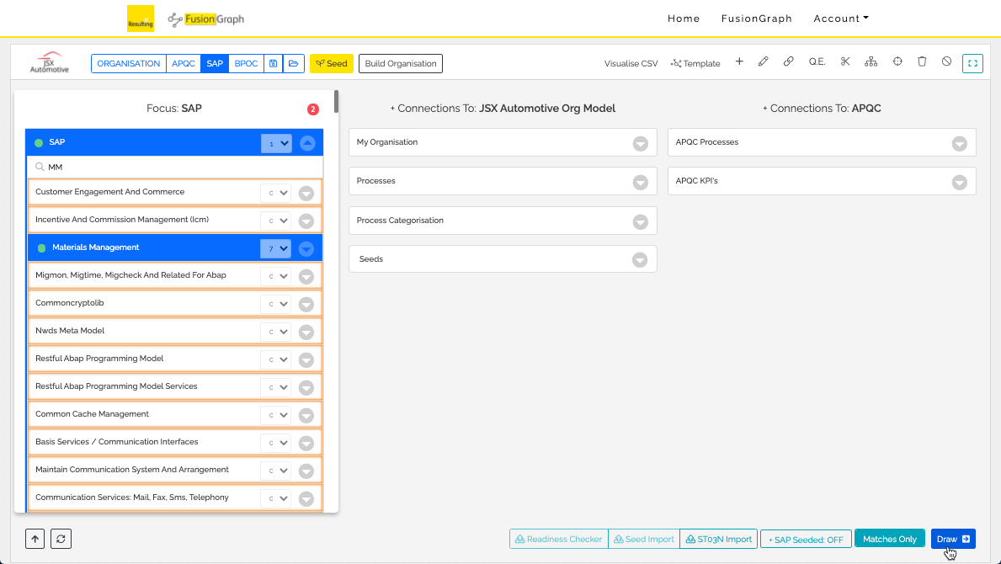Switch to the ORGANISATION tab
The height and width of the screenshot is (564, 1001).
[x=128, y=64]
